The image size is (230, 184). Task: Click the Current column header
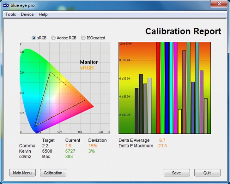[73, 140]
